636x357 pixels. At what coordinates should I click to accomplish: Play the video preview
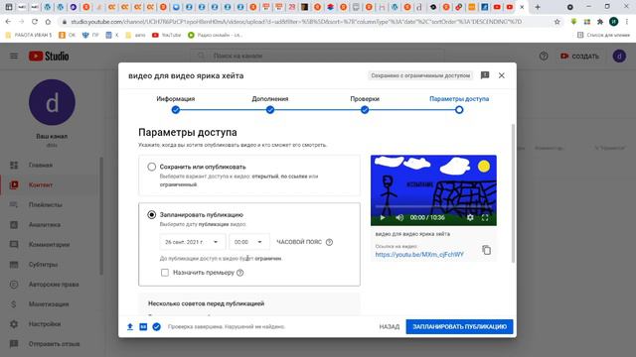pyautogui.click(x=383, y=217)
